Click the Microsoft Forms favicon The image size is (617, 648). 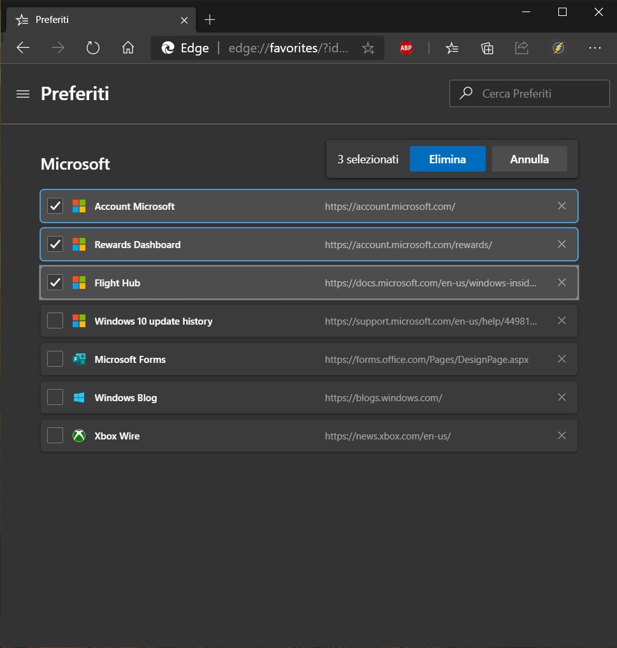[79, 359]
